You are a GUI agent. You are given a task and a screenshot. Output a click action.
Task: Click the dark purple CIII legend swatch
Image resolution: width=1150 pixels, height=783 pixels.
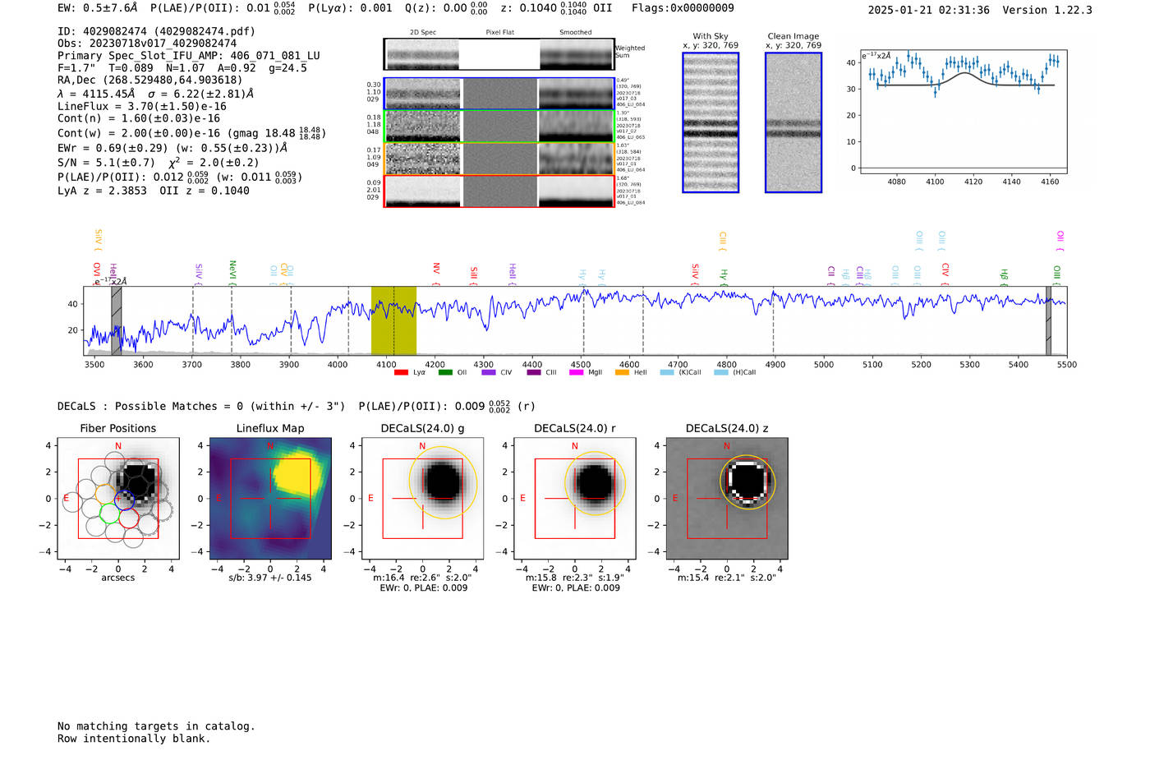point(534,372)
